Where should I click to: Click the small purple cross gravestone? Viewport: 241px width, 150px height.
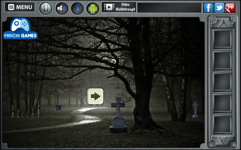[x=195, y=110]
